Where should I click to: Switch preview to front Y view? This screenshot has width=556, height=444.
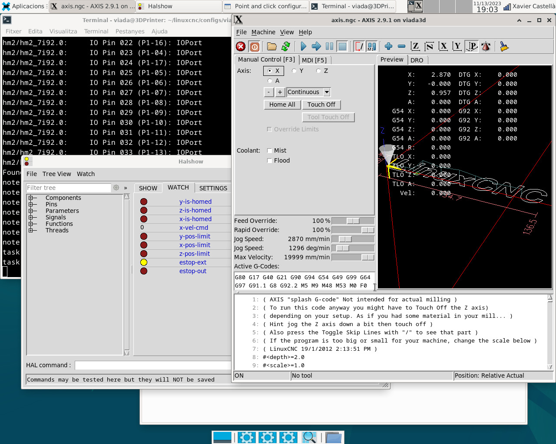coord(457,46)
